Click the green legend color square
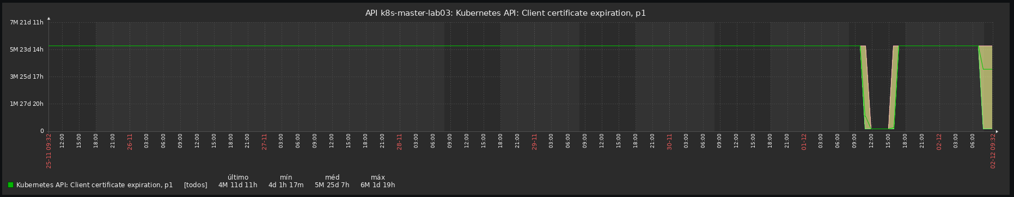This screenshot has height=197, width=1014. pyautogui.click(x=10, y=185)
